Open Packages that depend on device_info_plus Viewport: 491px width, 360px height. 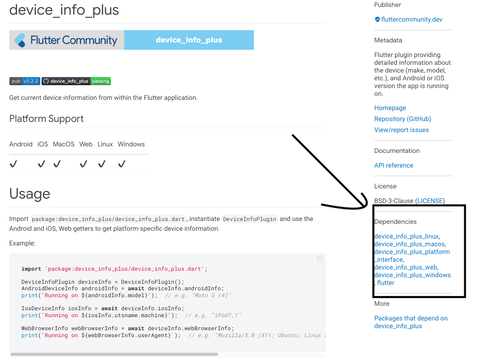411,322
